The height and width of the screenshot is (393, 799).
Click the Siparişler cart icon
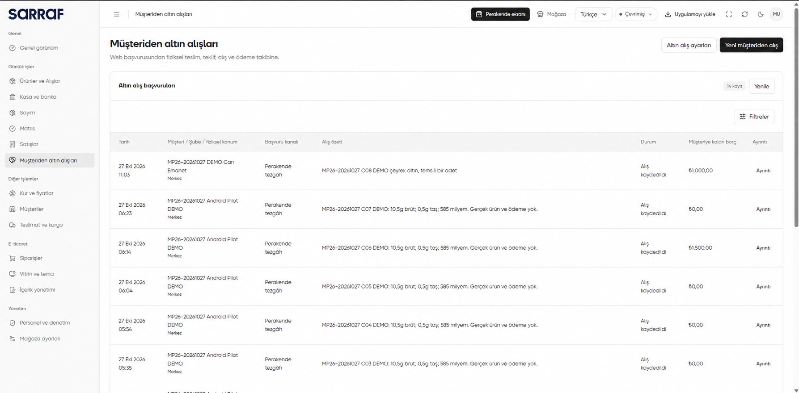coord(13,258)
